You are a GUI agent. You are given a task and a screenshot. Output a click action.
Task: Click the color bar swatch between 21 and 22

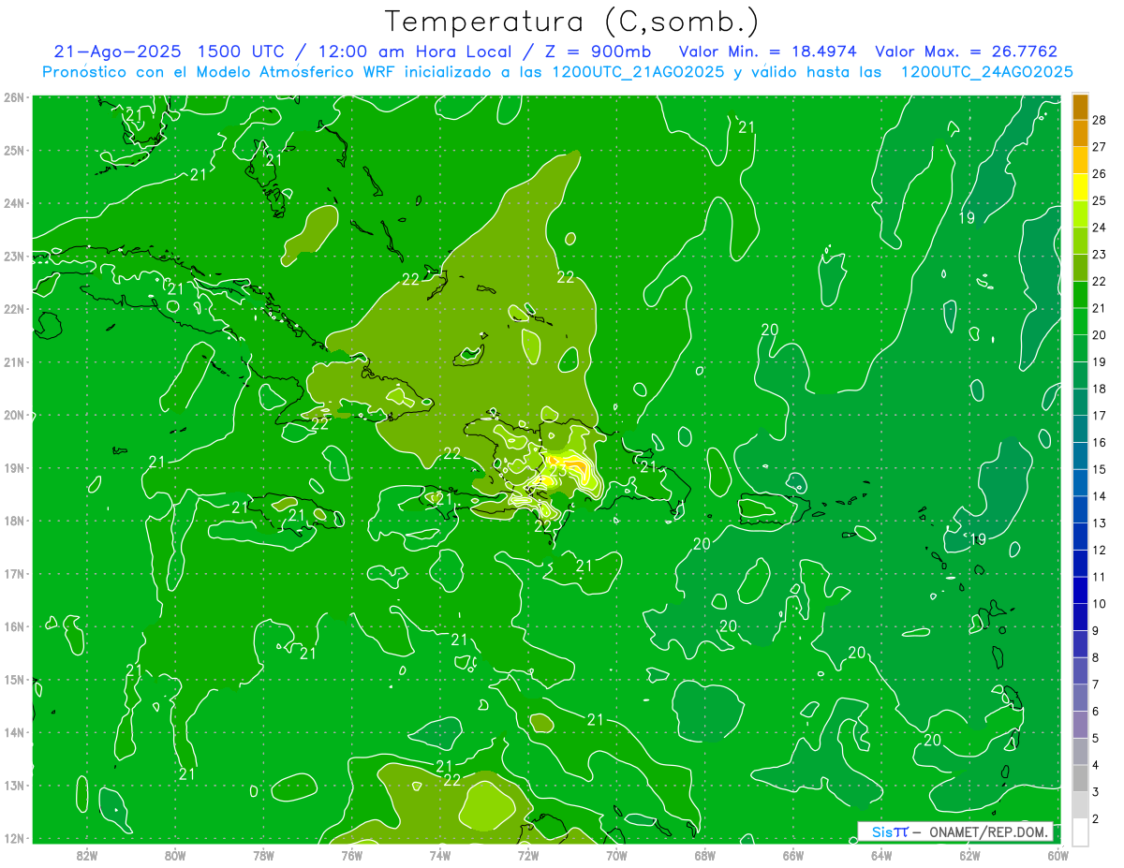1080,294
